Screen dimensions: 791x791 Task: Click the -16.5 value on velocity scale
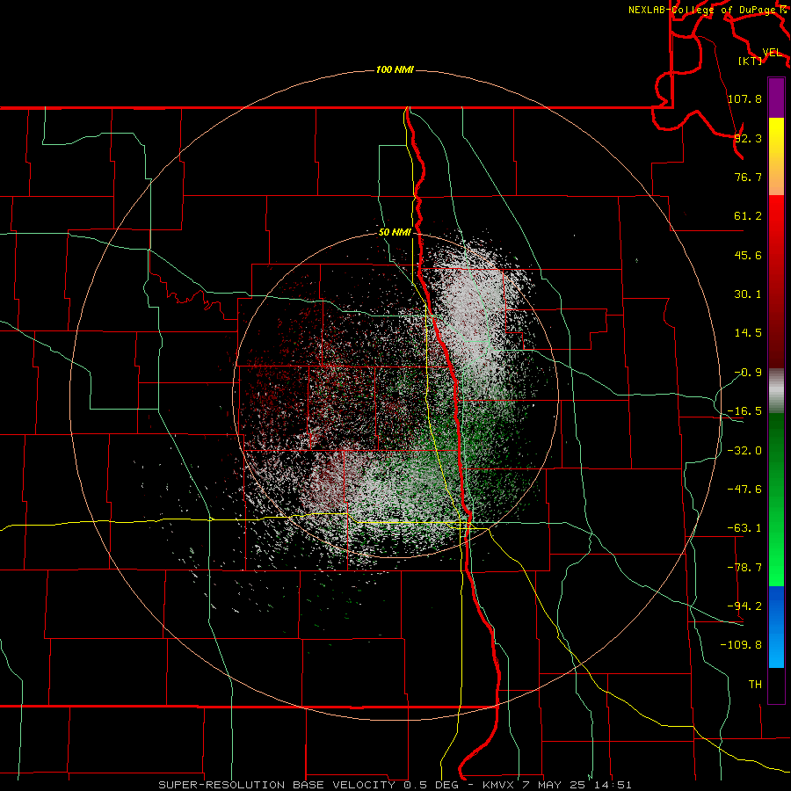744,411
